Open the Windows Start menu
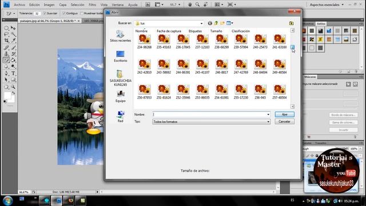 [x=7, y=201]
